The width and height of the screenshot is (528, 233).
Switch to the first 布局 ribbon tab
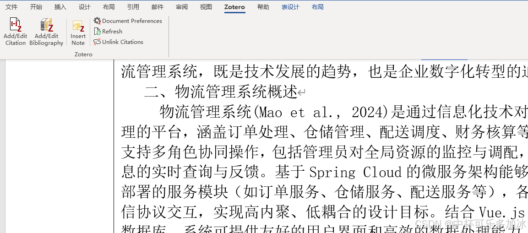coord(109,7)
